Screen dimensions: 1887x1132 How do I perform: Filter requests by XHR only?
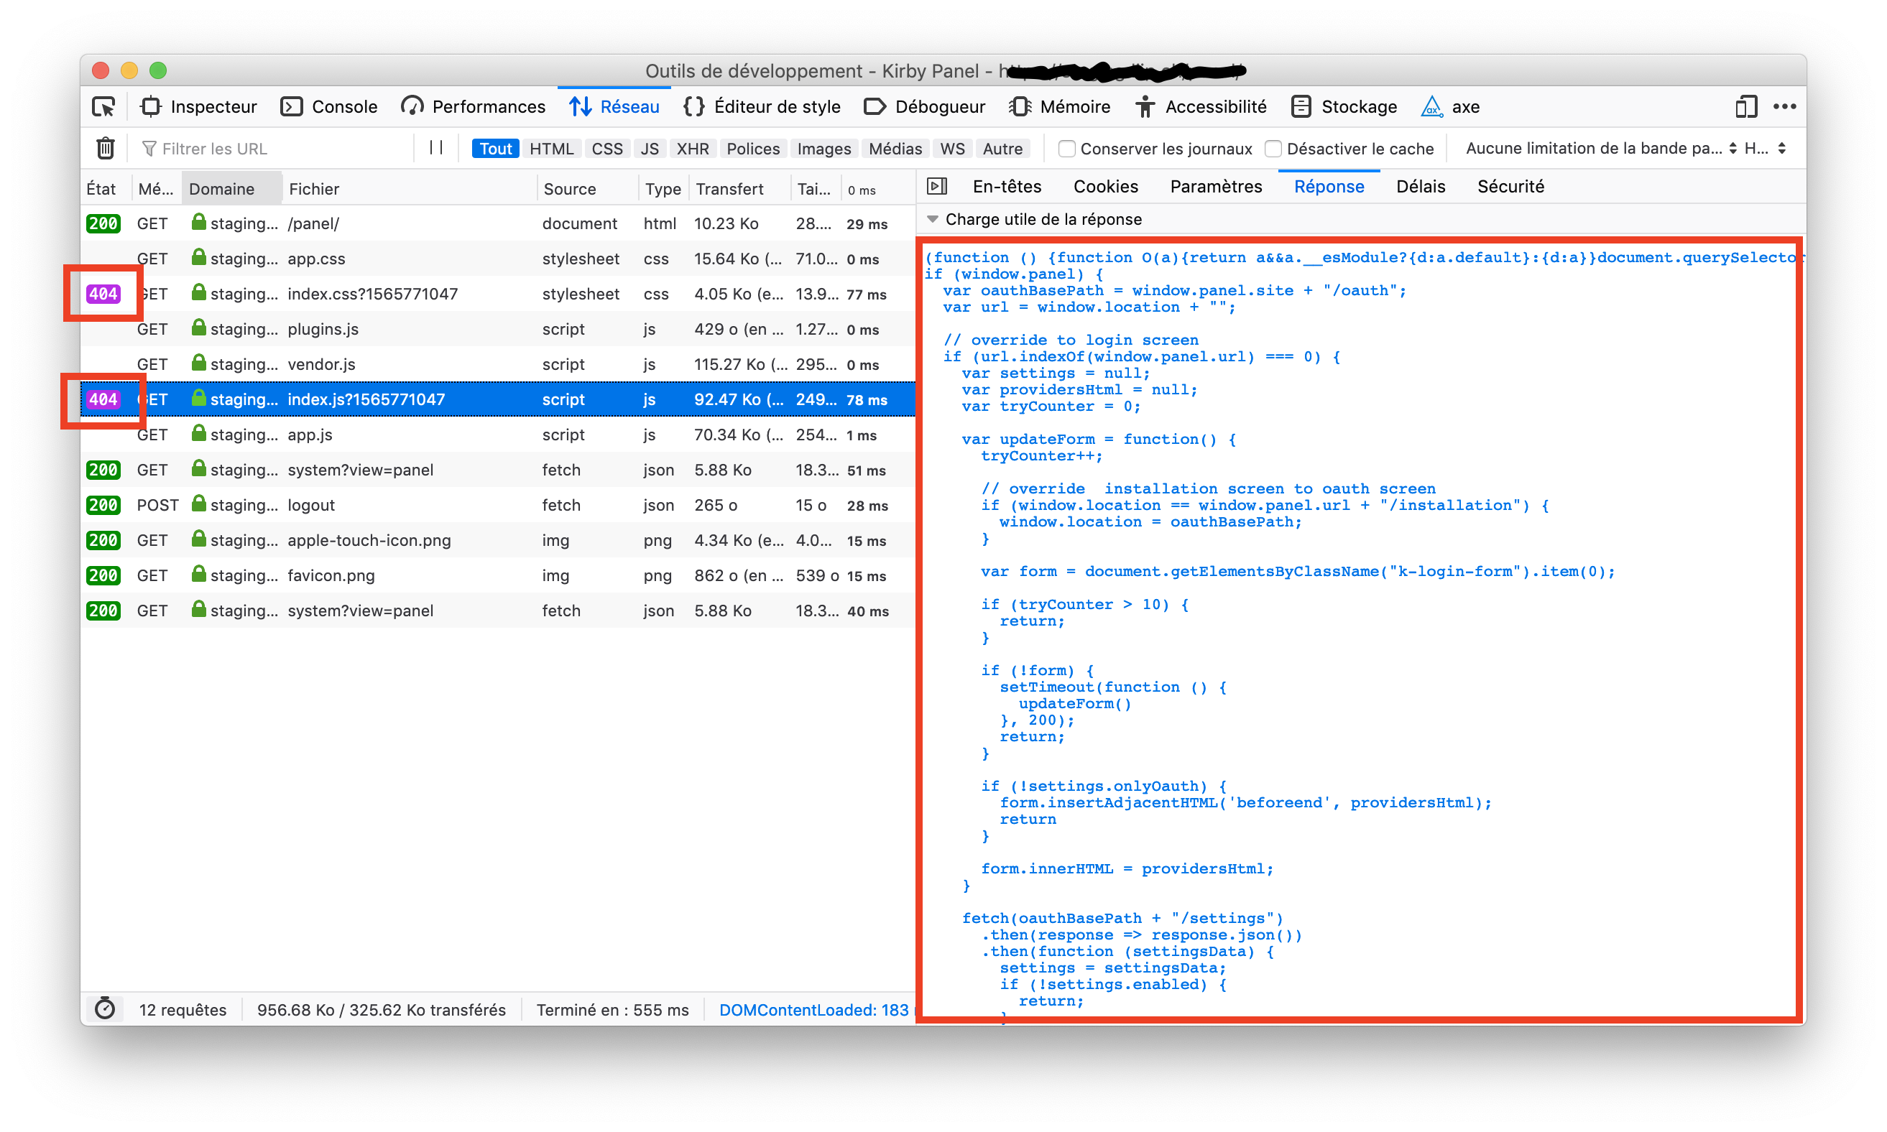[692, 148]
